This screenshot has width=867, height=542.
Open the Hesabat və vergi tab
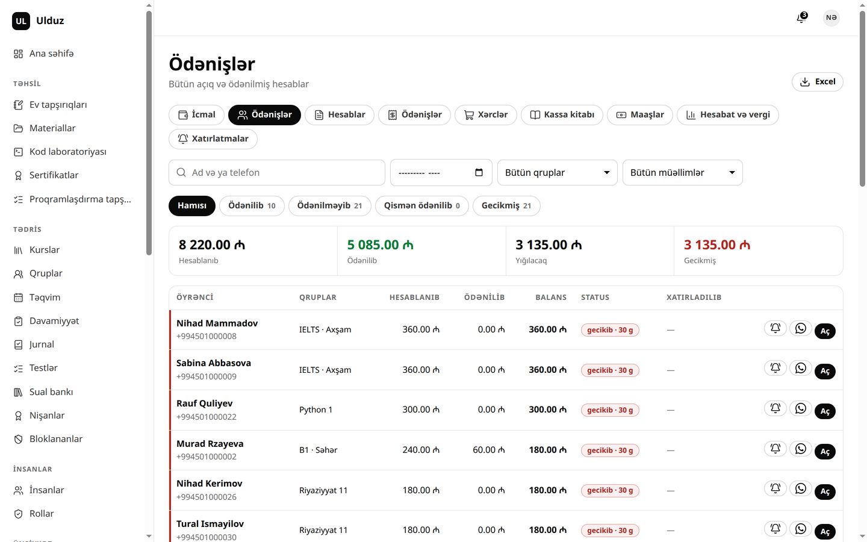(x=728, y=115)
